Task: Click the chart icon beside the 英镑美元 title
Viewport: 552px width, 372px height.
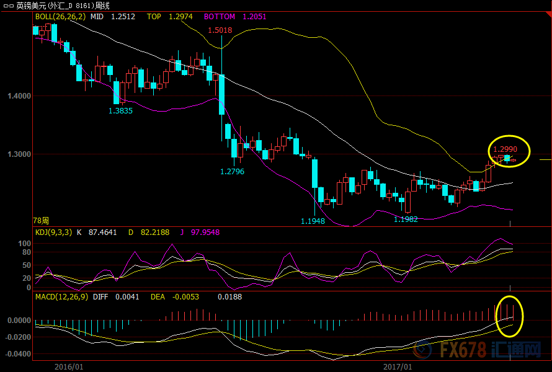Action: 8,6
